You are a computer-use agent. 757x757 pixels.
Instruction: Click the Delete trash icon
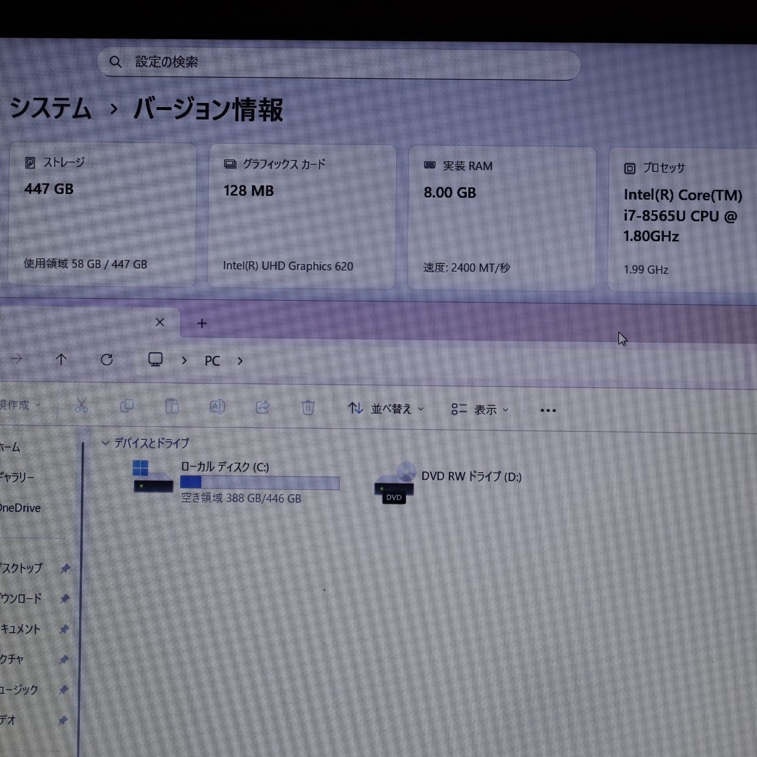coord(308,407)
